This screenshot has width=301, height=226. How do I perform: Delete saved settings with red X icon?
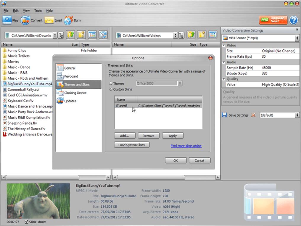[253, 115]
